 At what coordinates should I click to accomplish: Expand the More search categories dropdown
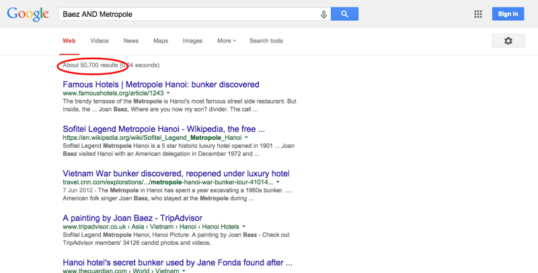(227, 41)
